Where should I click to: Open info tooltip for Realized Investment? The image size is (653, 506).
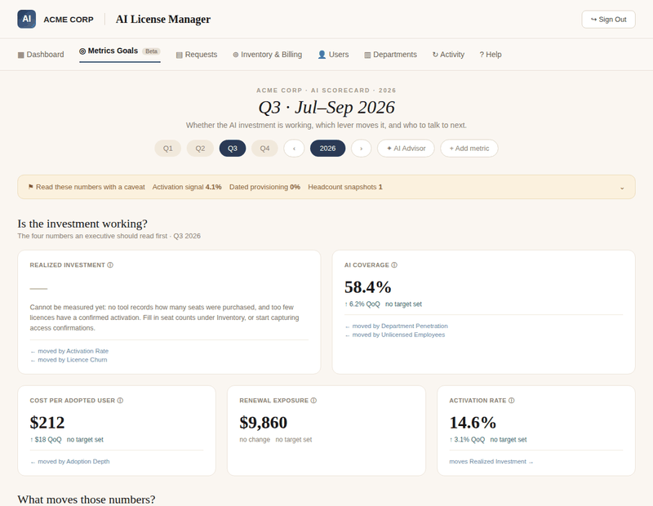click(x=110, y=265)
